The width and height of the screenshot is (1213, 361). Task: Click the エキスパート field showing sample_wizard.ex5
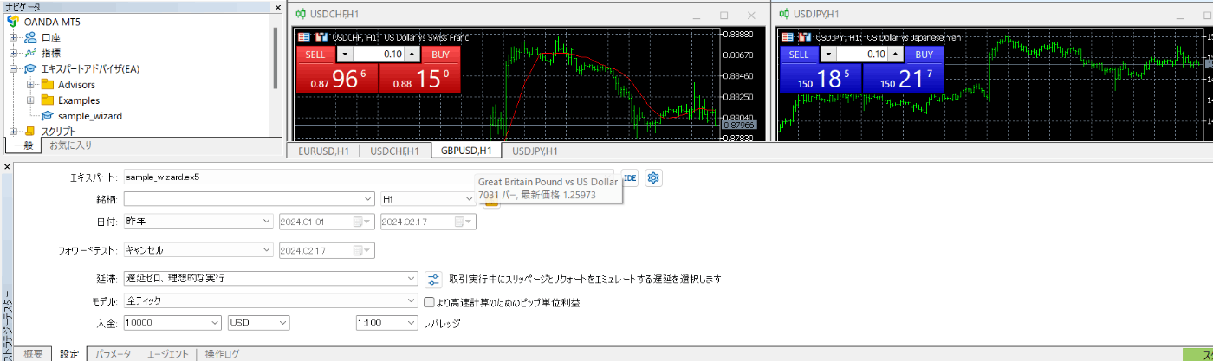coord(369,177)
